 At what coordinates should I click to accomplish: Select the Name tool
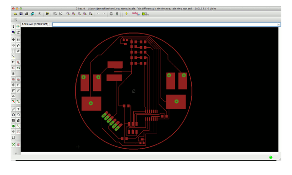coord(13,79)
